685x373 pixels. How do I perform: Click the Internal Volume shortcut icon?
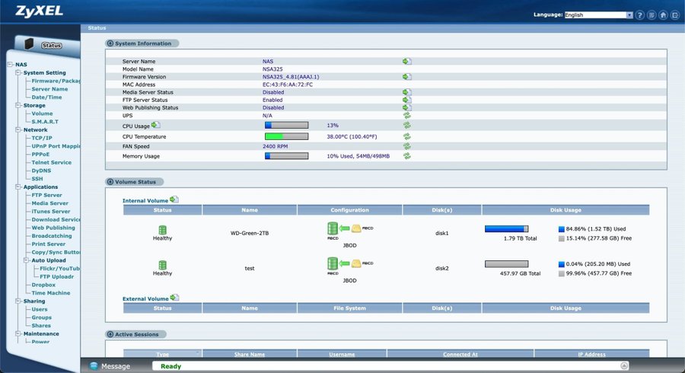click(174, 199)
